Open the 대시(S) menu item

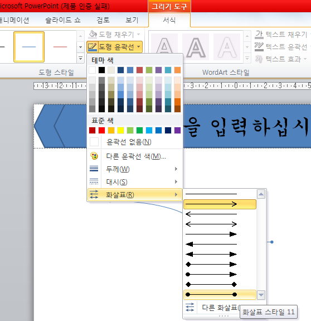pyautogui.click(x=135, y=181)
